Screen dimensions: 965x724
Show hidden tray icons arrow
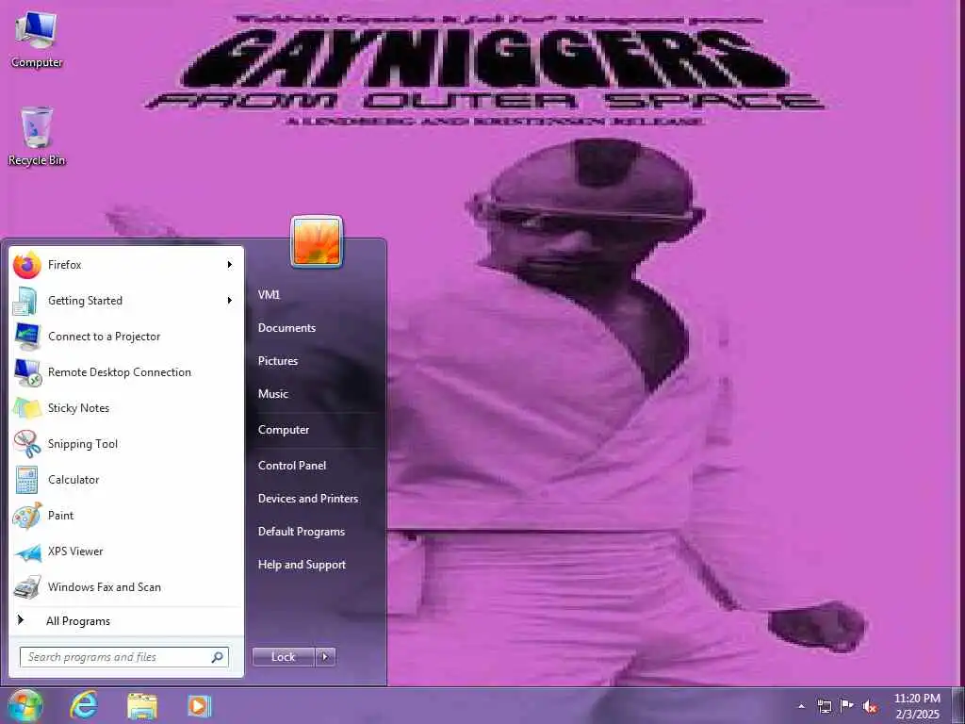click(x=801, y=706)
